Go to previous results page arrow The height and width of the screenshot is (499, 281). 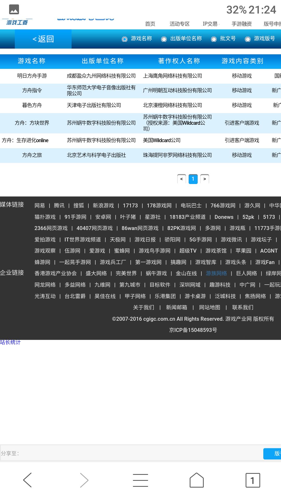[x=182, y=179]
